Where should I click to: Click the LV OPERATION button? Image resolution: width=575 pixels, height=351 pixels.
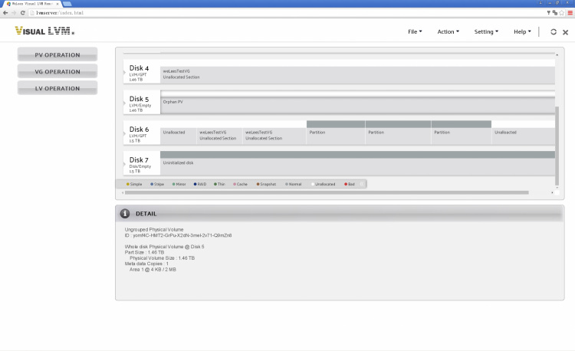click(x=58, y=89)
